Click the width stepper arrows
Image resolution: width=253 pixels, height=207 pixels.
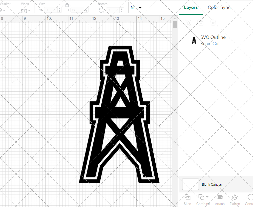[59, 10]
